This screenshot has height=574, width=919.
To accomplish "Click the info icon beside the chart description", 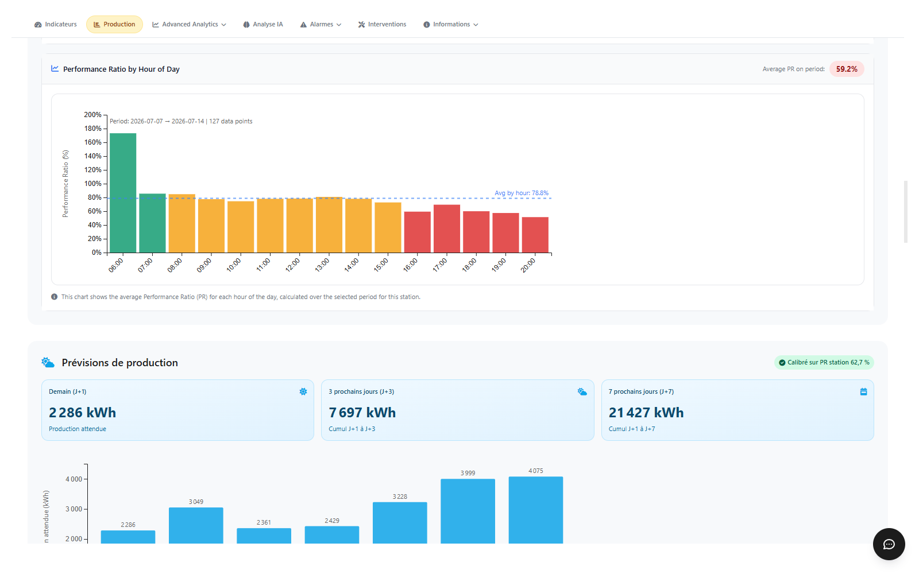I will click(55, 297).
